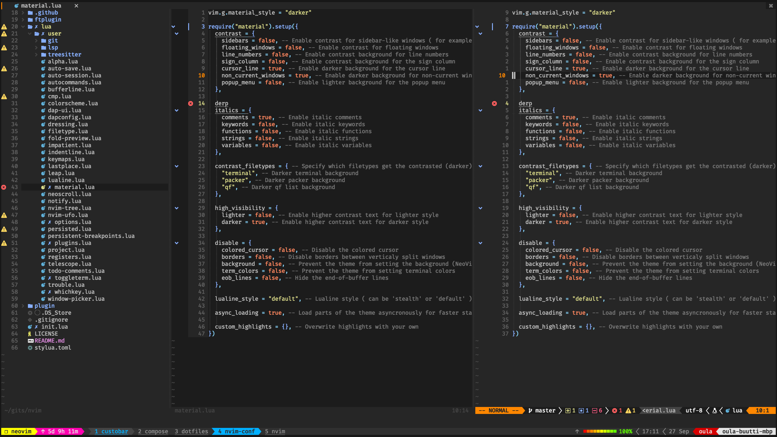Click the git removed count icon

595,411
